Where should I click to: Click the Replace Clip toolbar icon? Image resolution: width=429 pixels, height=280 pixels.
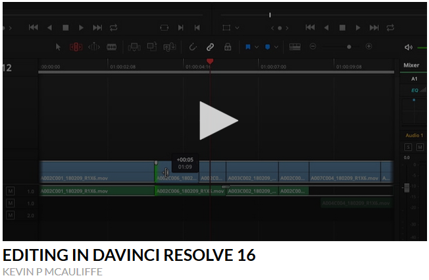[x=170, y=47]
